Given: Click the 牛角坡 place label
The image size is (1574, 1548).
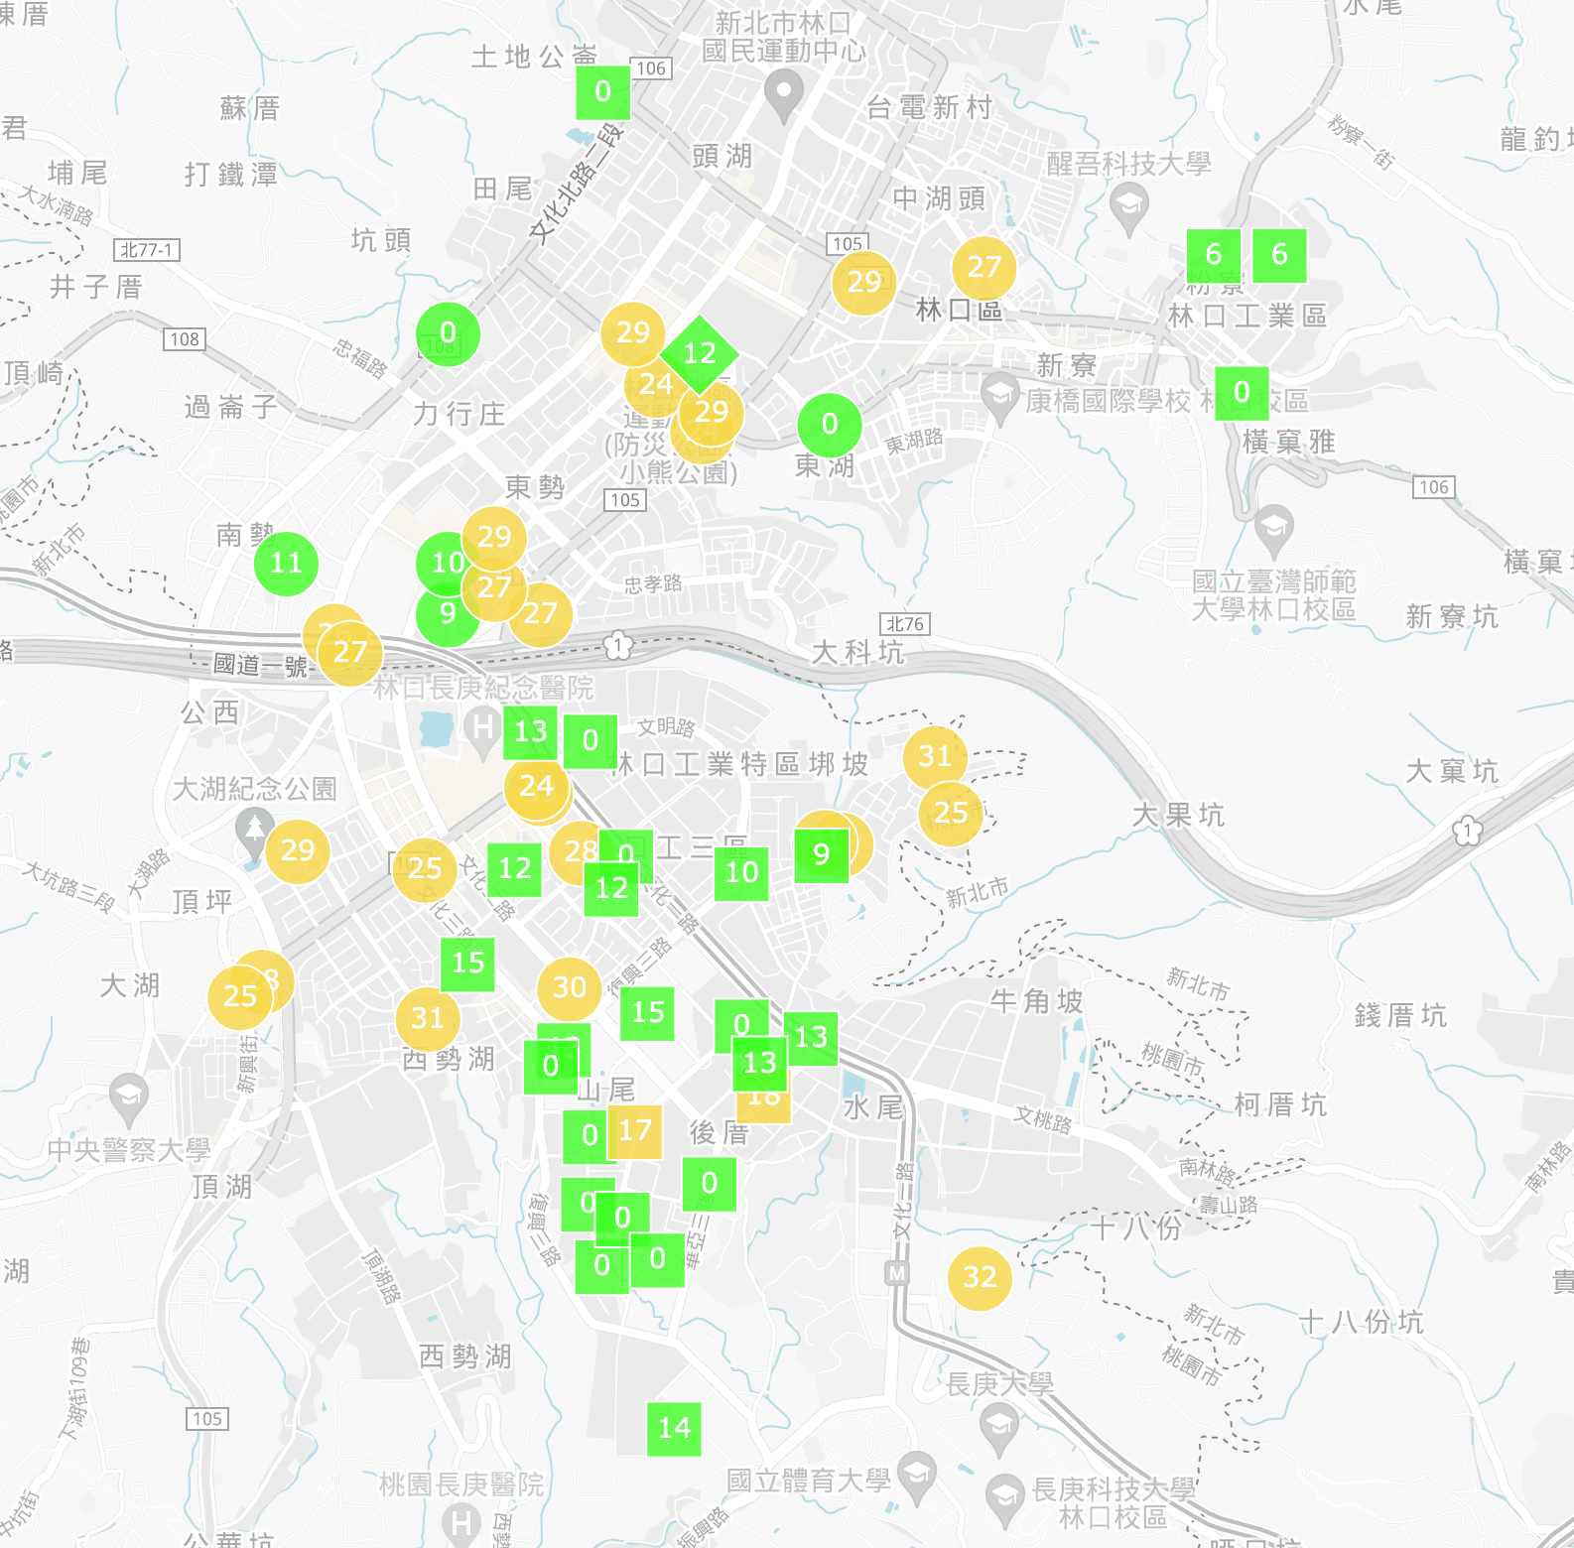Looking at the screenshot, I should click(x=1036, y=1001).
